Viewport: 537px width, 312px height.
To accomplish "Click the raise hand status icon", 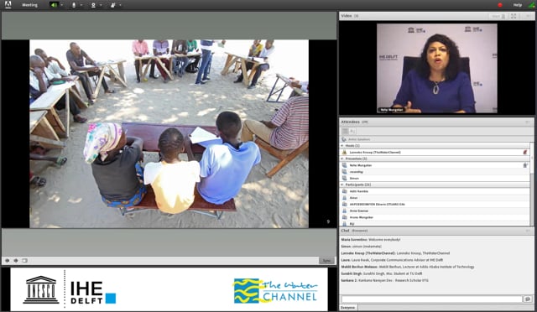I will pos(112,5).
